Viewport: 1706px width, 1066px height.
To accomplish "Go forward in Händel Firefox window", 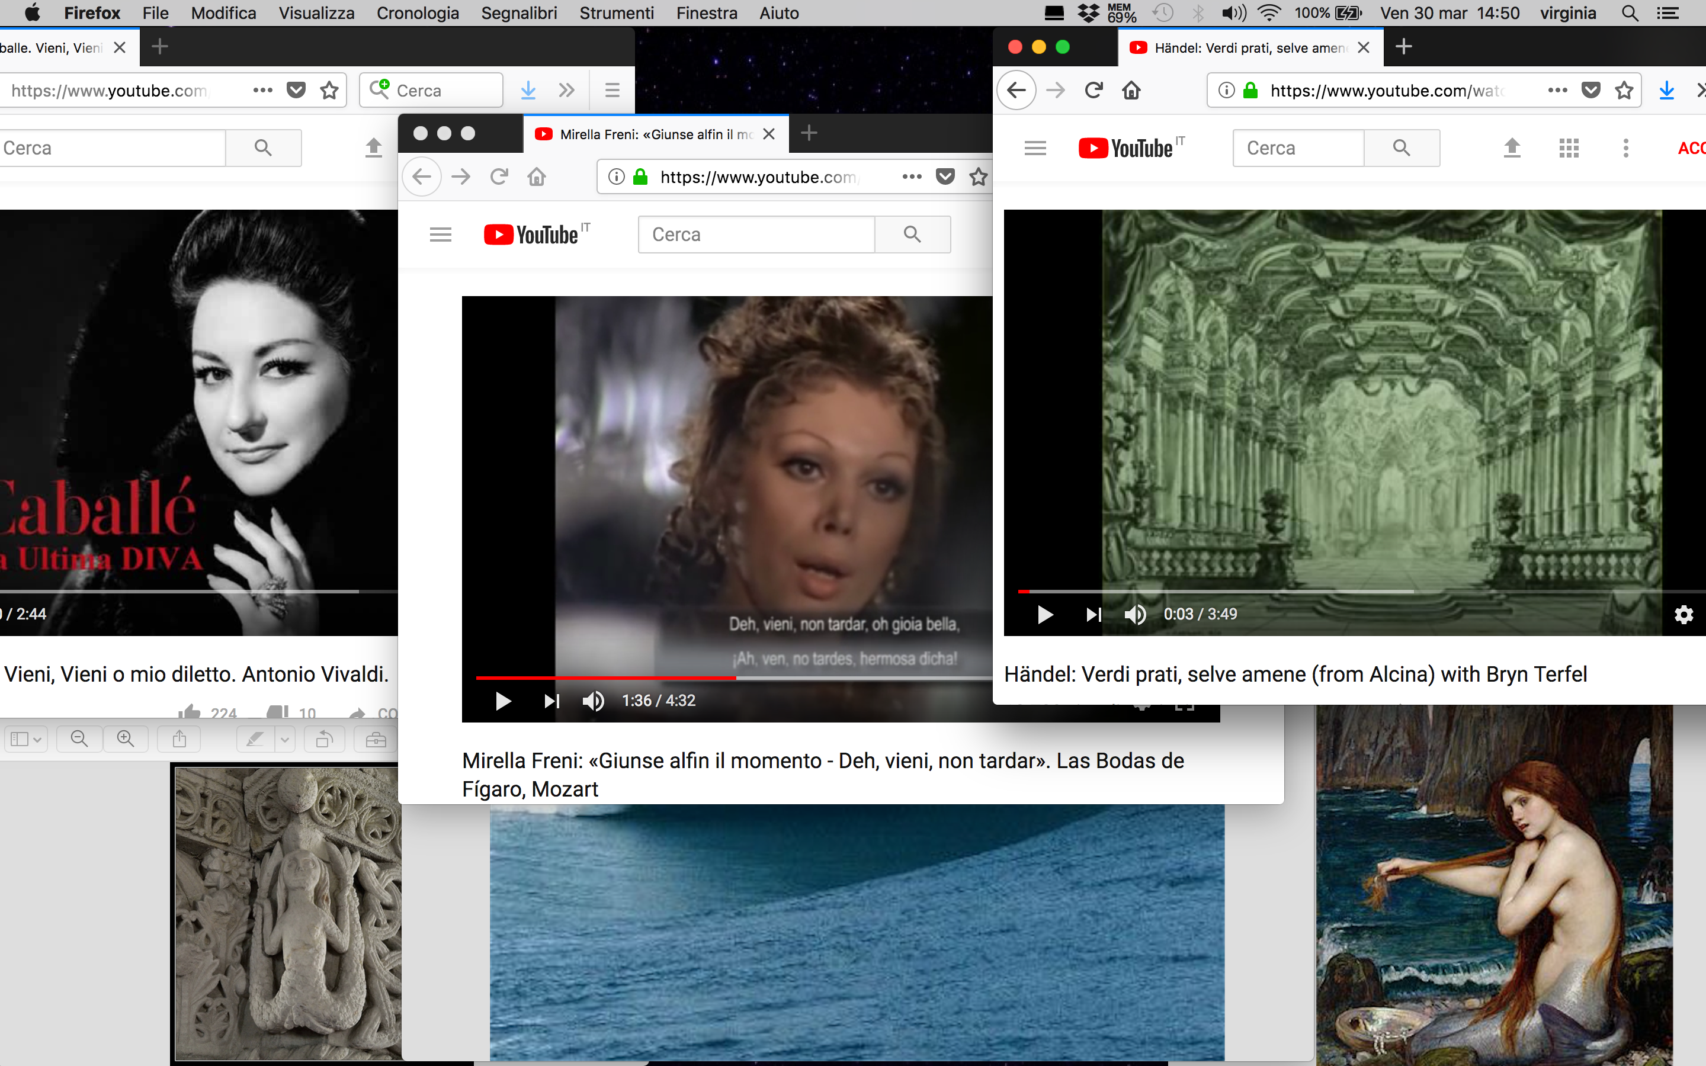I will coord(1056,90).
